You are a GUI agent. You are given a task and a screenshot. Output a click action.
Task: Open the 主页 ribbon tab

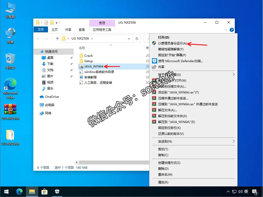(x=55, y=30)
